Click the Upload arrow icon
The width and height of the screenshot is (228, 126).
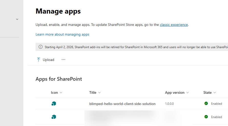(x=39, y=60)
